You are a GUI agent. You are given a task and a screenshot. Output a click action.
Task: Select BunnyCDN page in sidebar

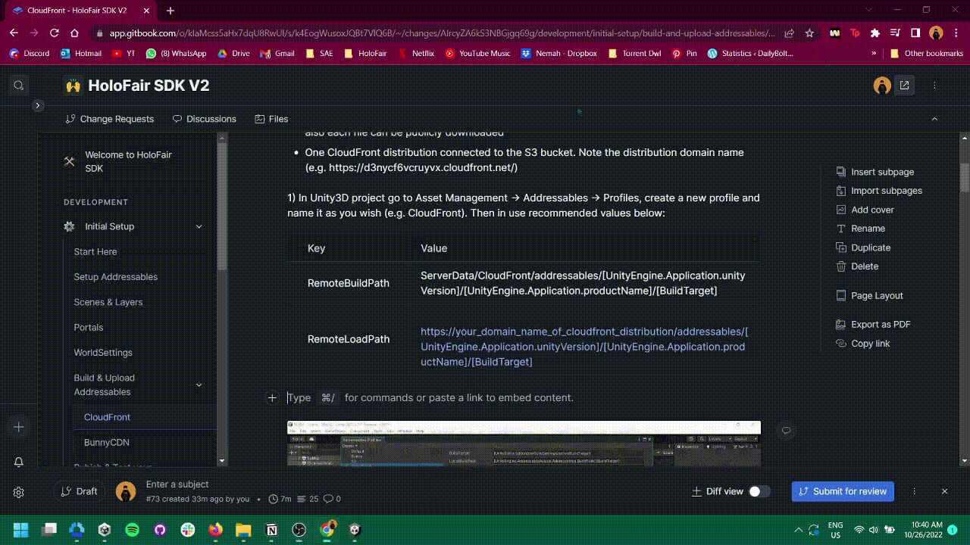pyautogui.click(x=107, y=442)
